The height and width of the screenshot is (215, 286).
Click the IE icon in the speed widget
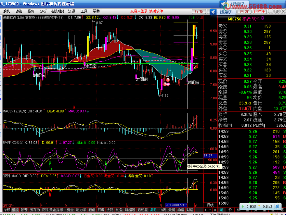(277, 207)
